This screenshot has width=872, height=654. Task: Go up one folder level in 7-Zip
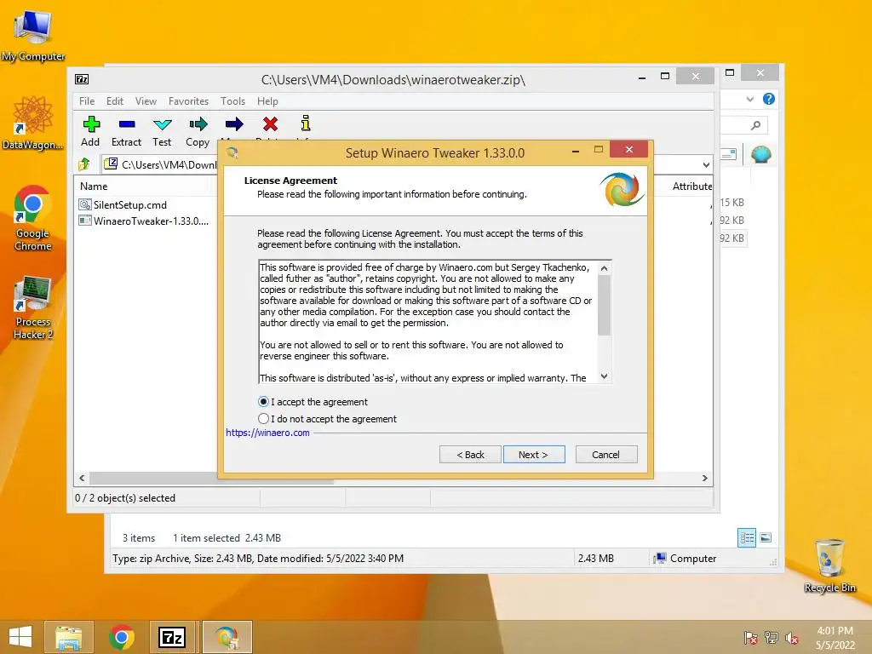click(84, 164)
